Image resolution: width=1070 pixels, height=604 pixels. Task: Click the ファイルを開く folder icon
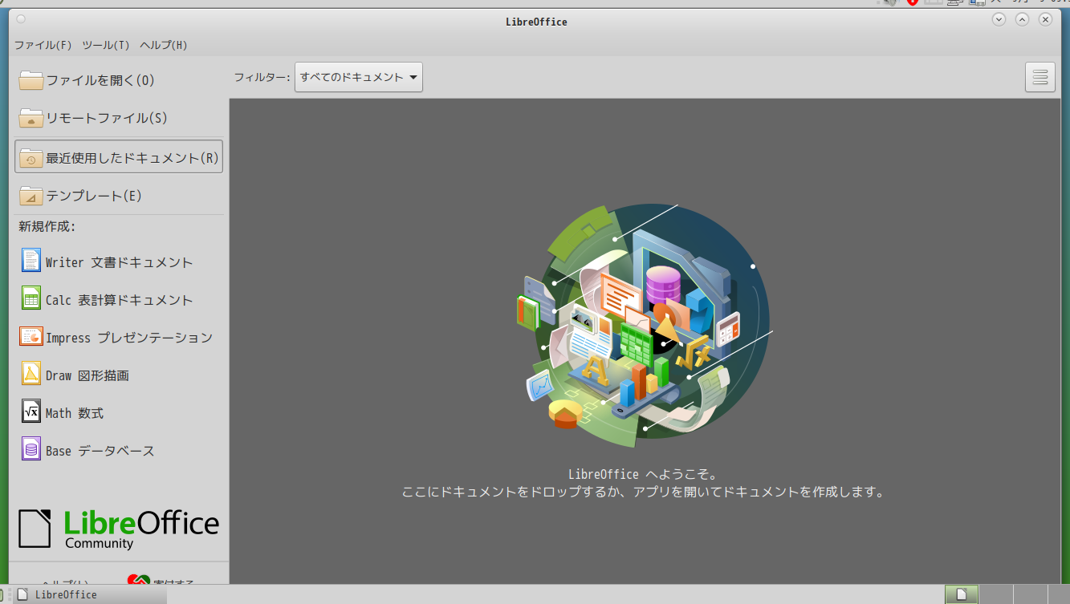[31, 80]
